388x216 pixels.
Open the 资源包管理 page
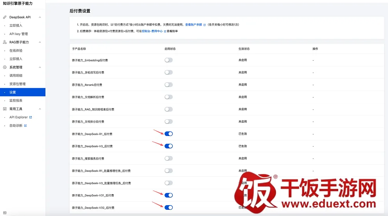[17, 84]
